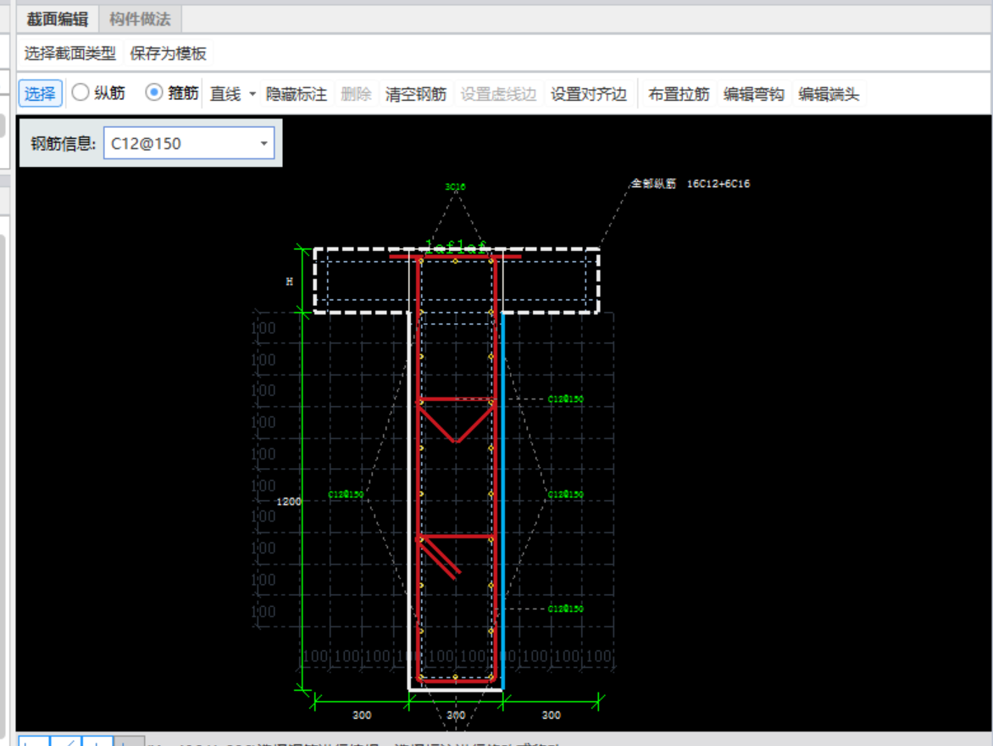Click 设置对齐边 toolbar item

(588, 94)
